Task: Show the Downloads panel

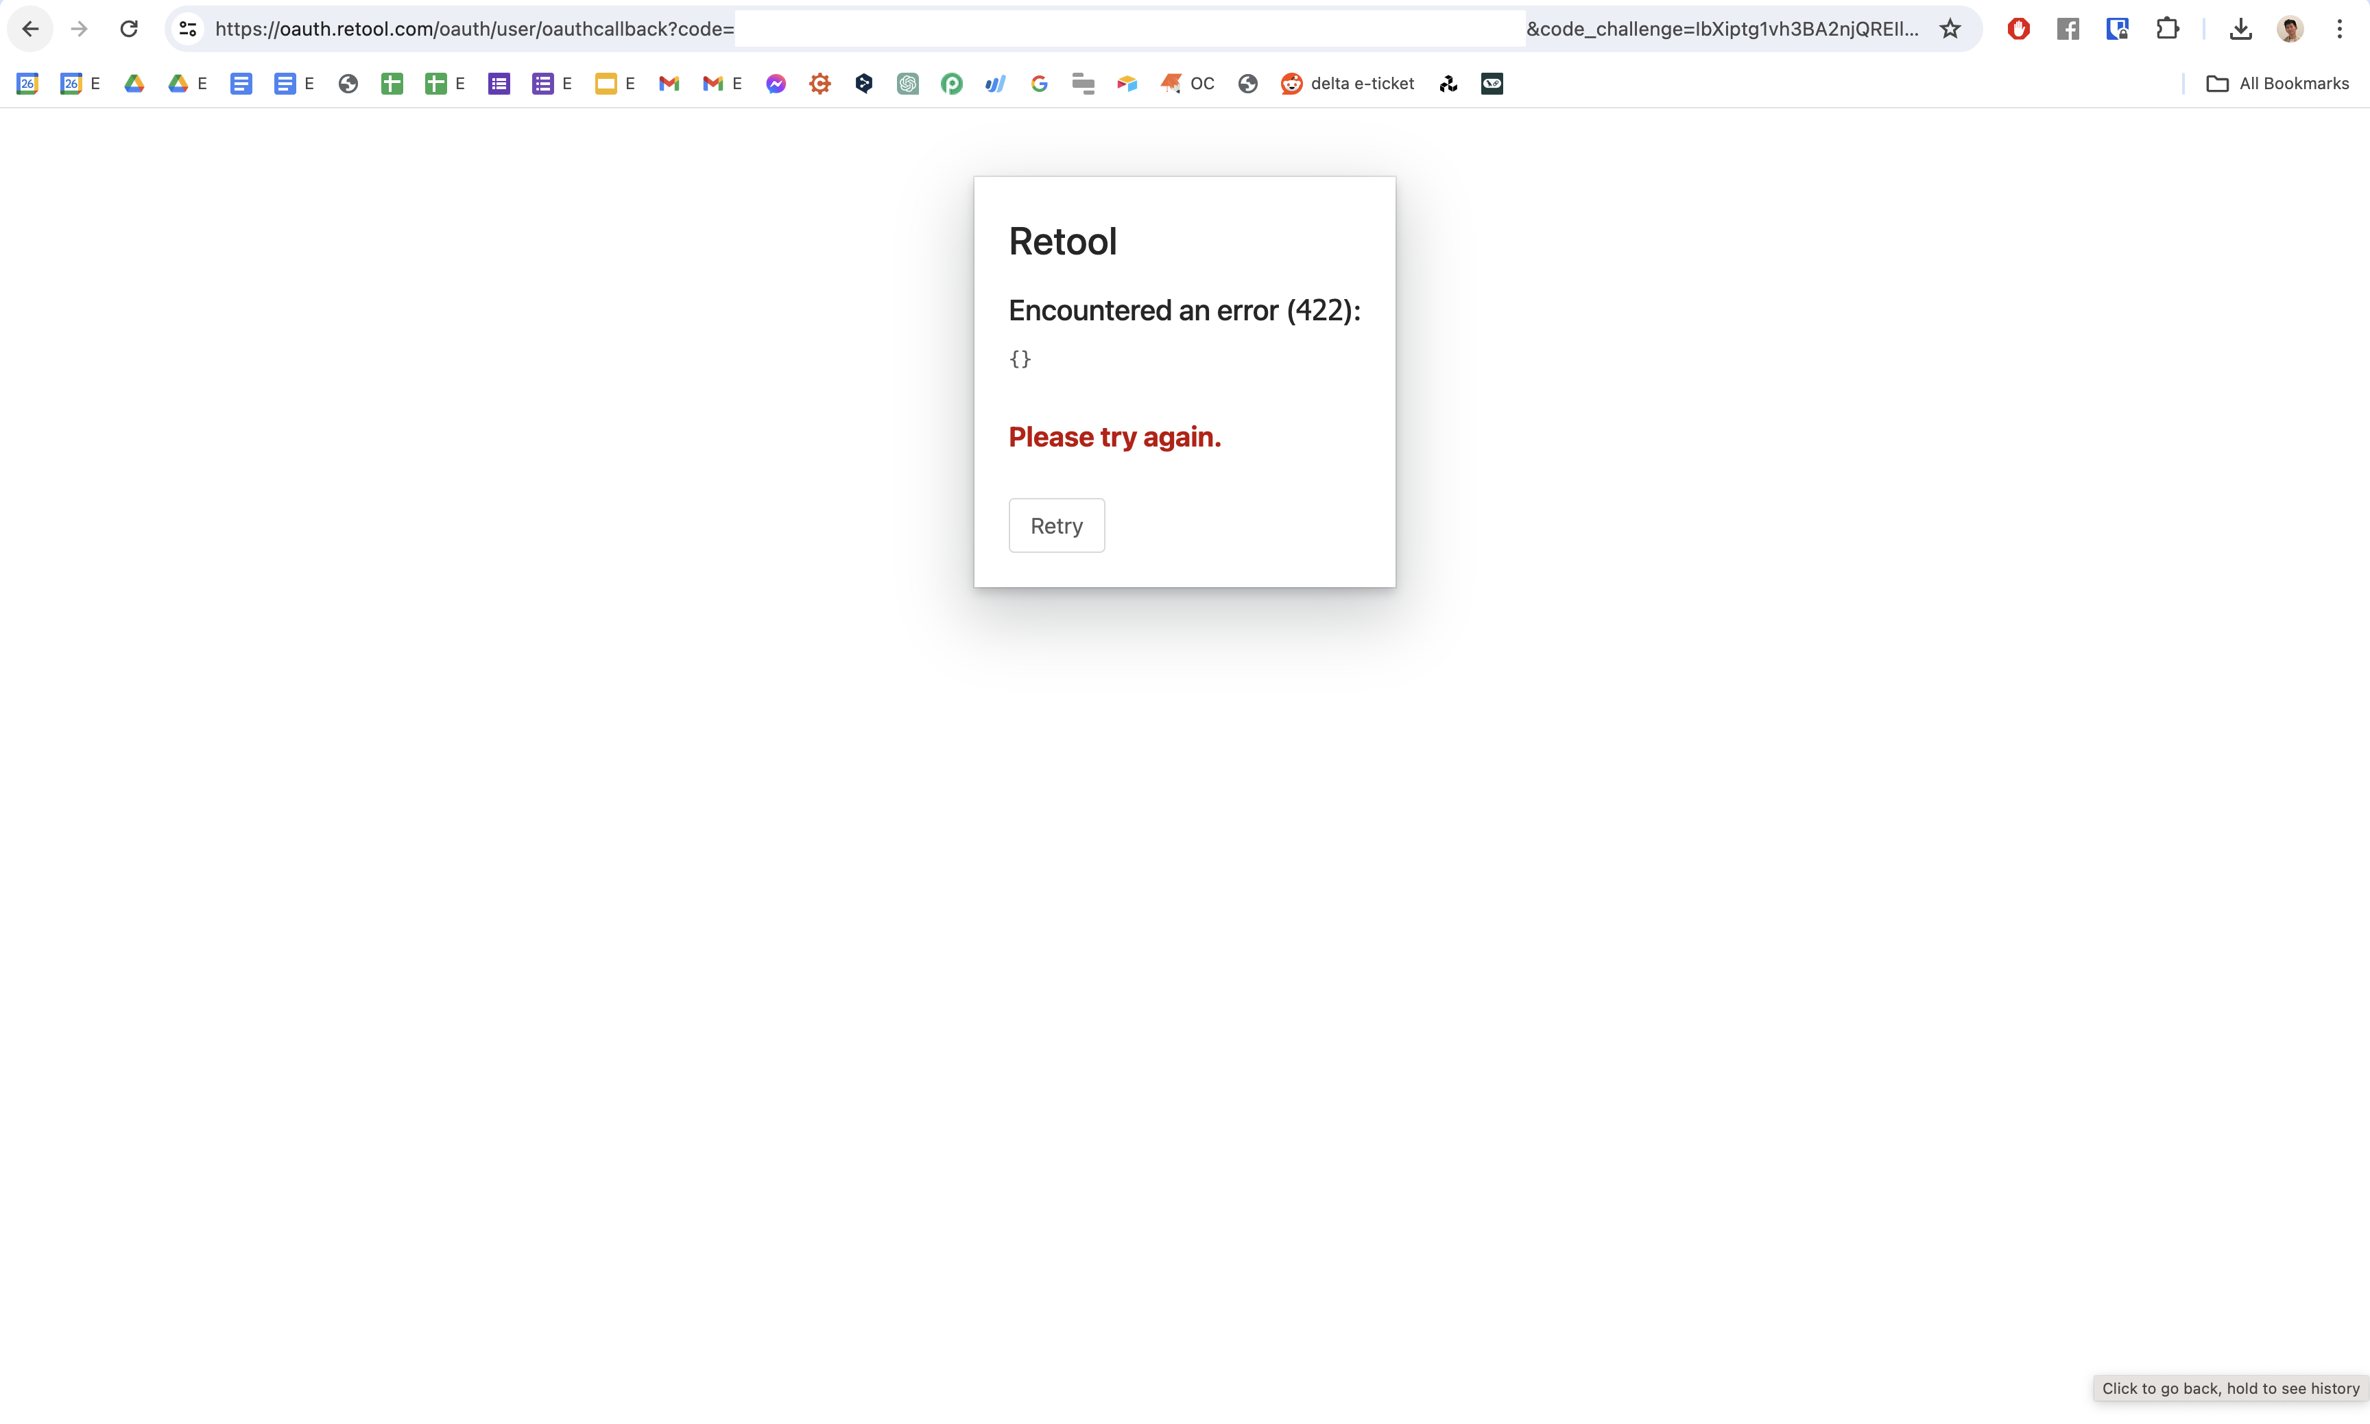Action: (x=2240, y=29)
